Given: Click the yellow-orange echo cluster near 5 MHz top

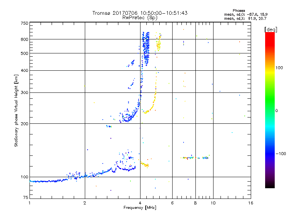Looking at the screenshot, I should click(159, 42).
